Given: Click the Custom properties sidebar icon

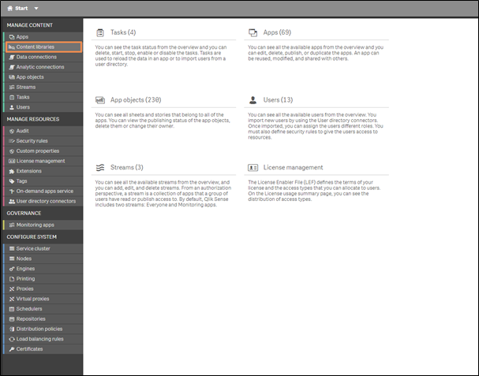Looking at the screenshot, I should click(12, 151).
